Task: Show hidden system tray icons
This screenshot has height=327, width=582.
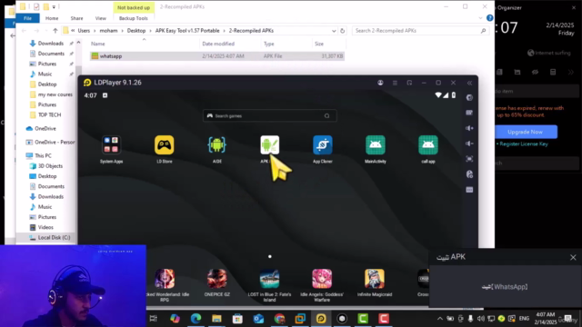Action: point(440,319)
